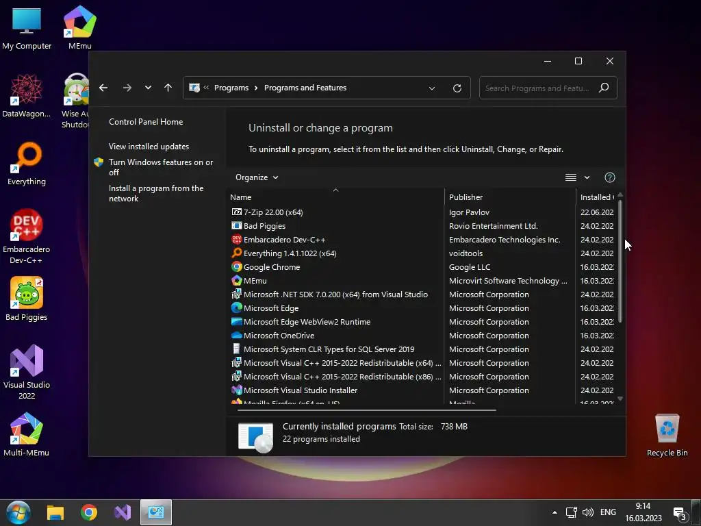Sort by the Installed On column header

597,197
